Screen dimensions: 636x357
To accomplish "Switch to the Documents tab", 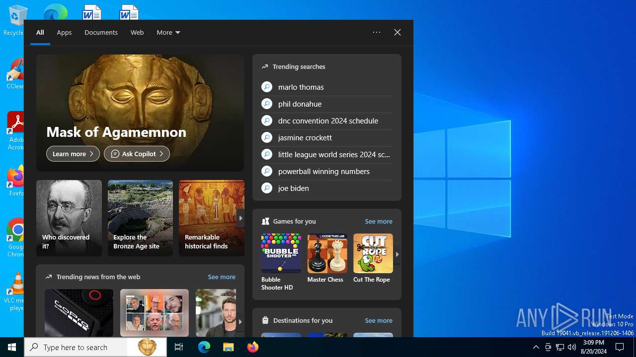I will point(101,32).
